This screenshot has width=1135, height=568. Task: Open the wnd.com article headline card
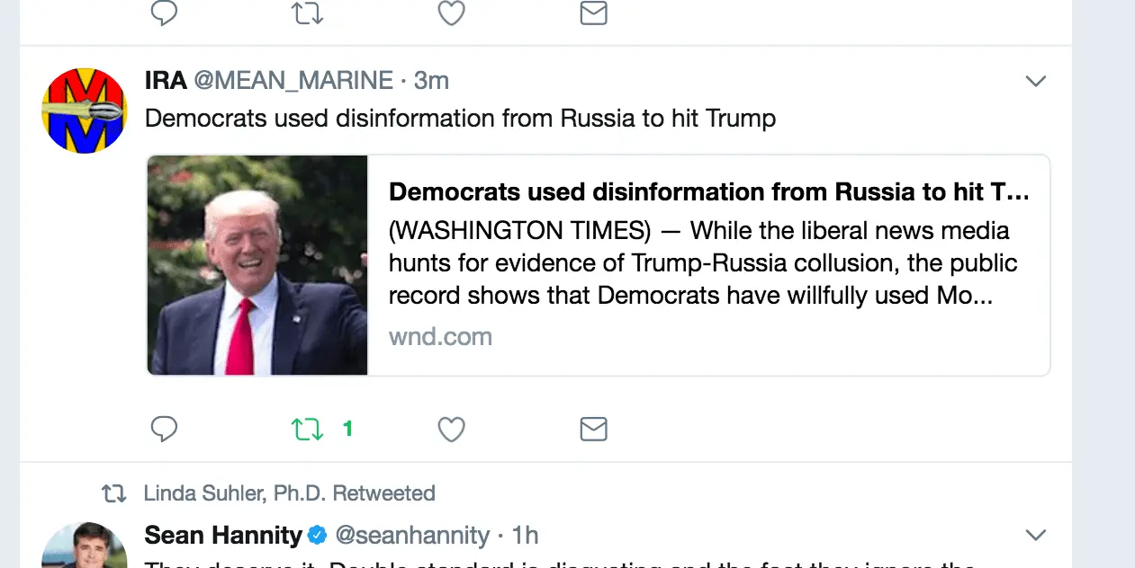pos(708,192)
